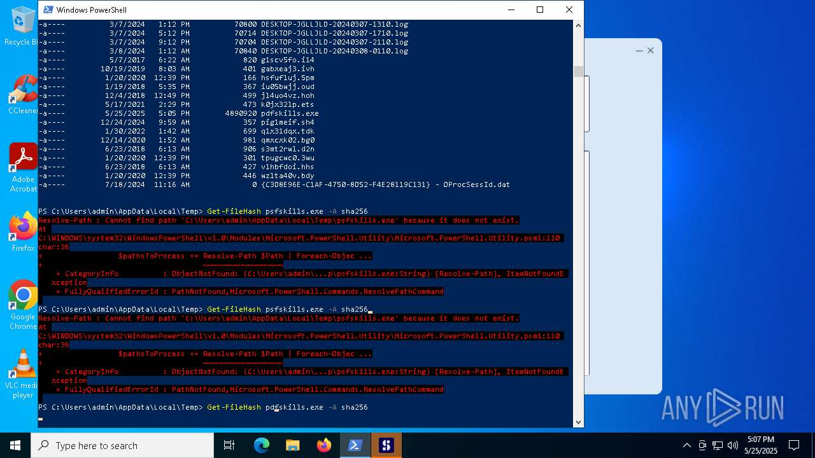This screenshot has height=458, width=815.
Task: Open Task View on the taskbar
Action: click(229, 445)
